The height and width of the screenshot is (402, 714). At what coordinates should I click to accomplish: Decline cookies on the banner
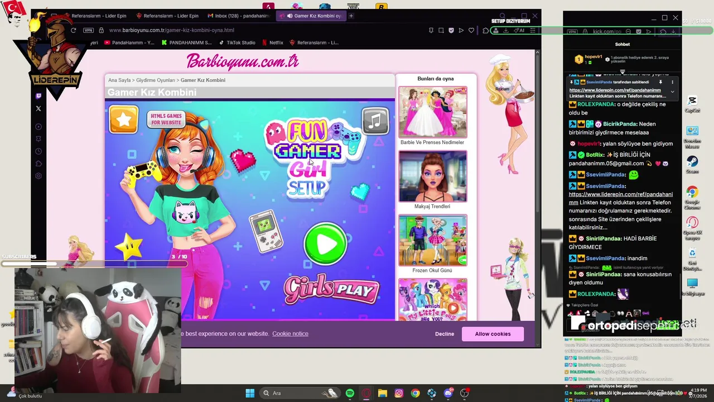445,334
